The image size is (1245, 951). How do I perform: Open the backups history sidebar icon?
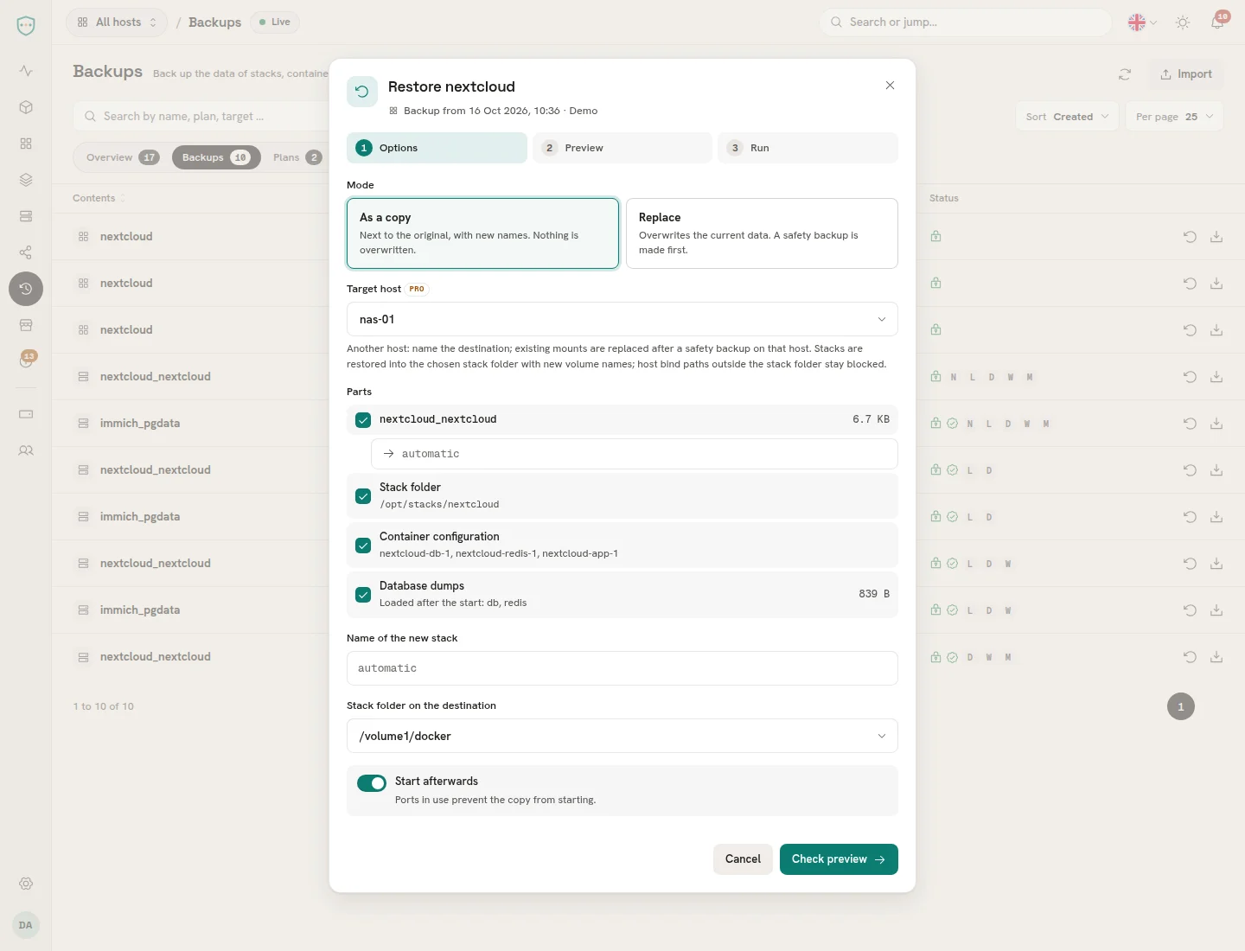pyautogui.click(x=26, y=289)
